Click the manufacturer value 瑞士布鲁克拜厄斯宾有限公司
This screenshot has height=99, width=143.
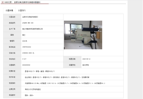pyautogui.click(x=33, y=29)
